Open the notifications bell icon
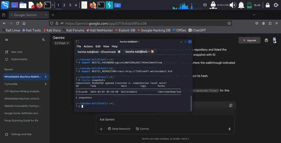The height and width of the screenshot is (143, 281). (x=241, y=5)
